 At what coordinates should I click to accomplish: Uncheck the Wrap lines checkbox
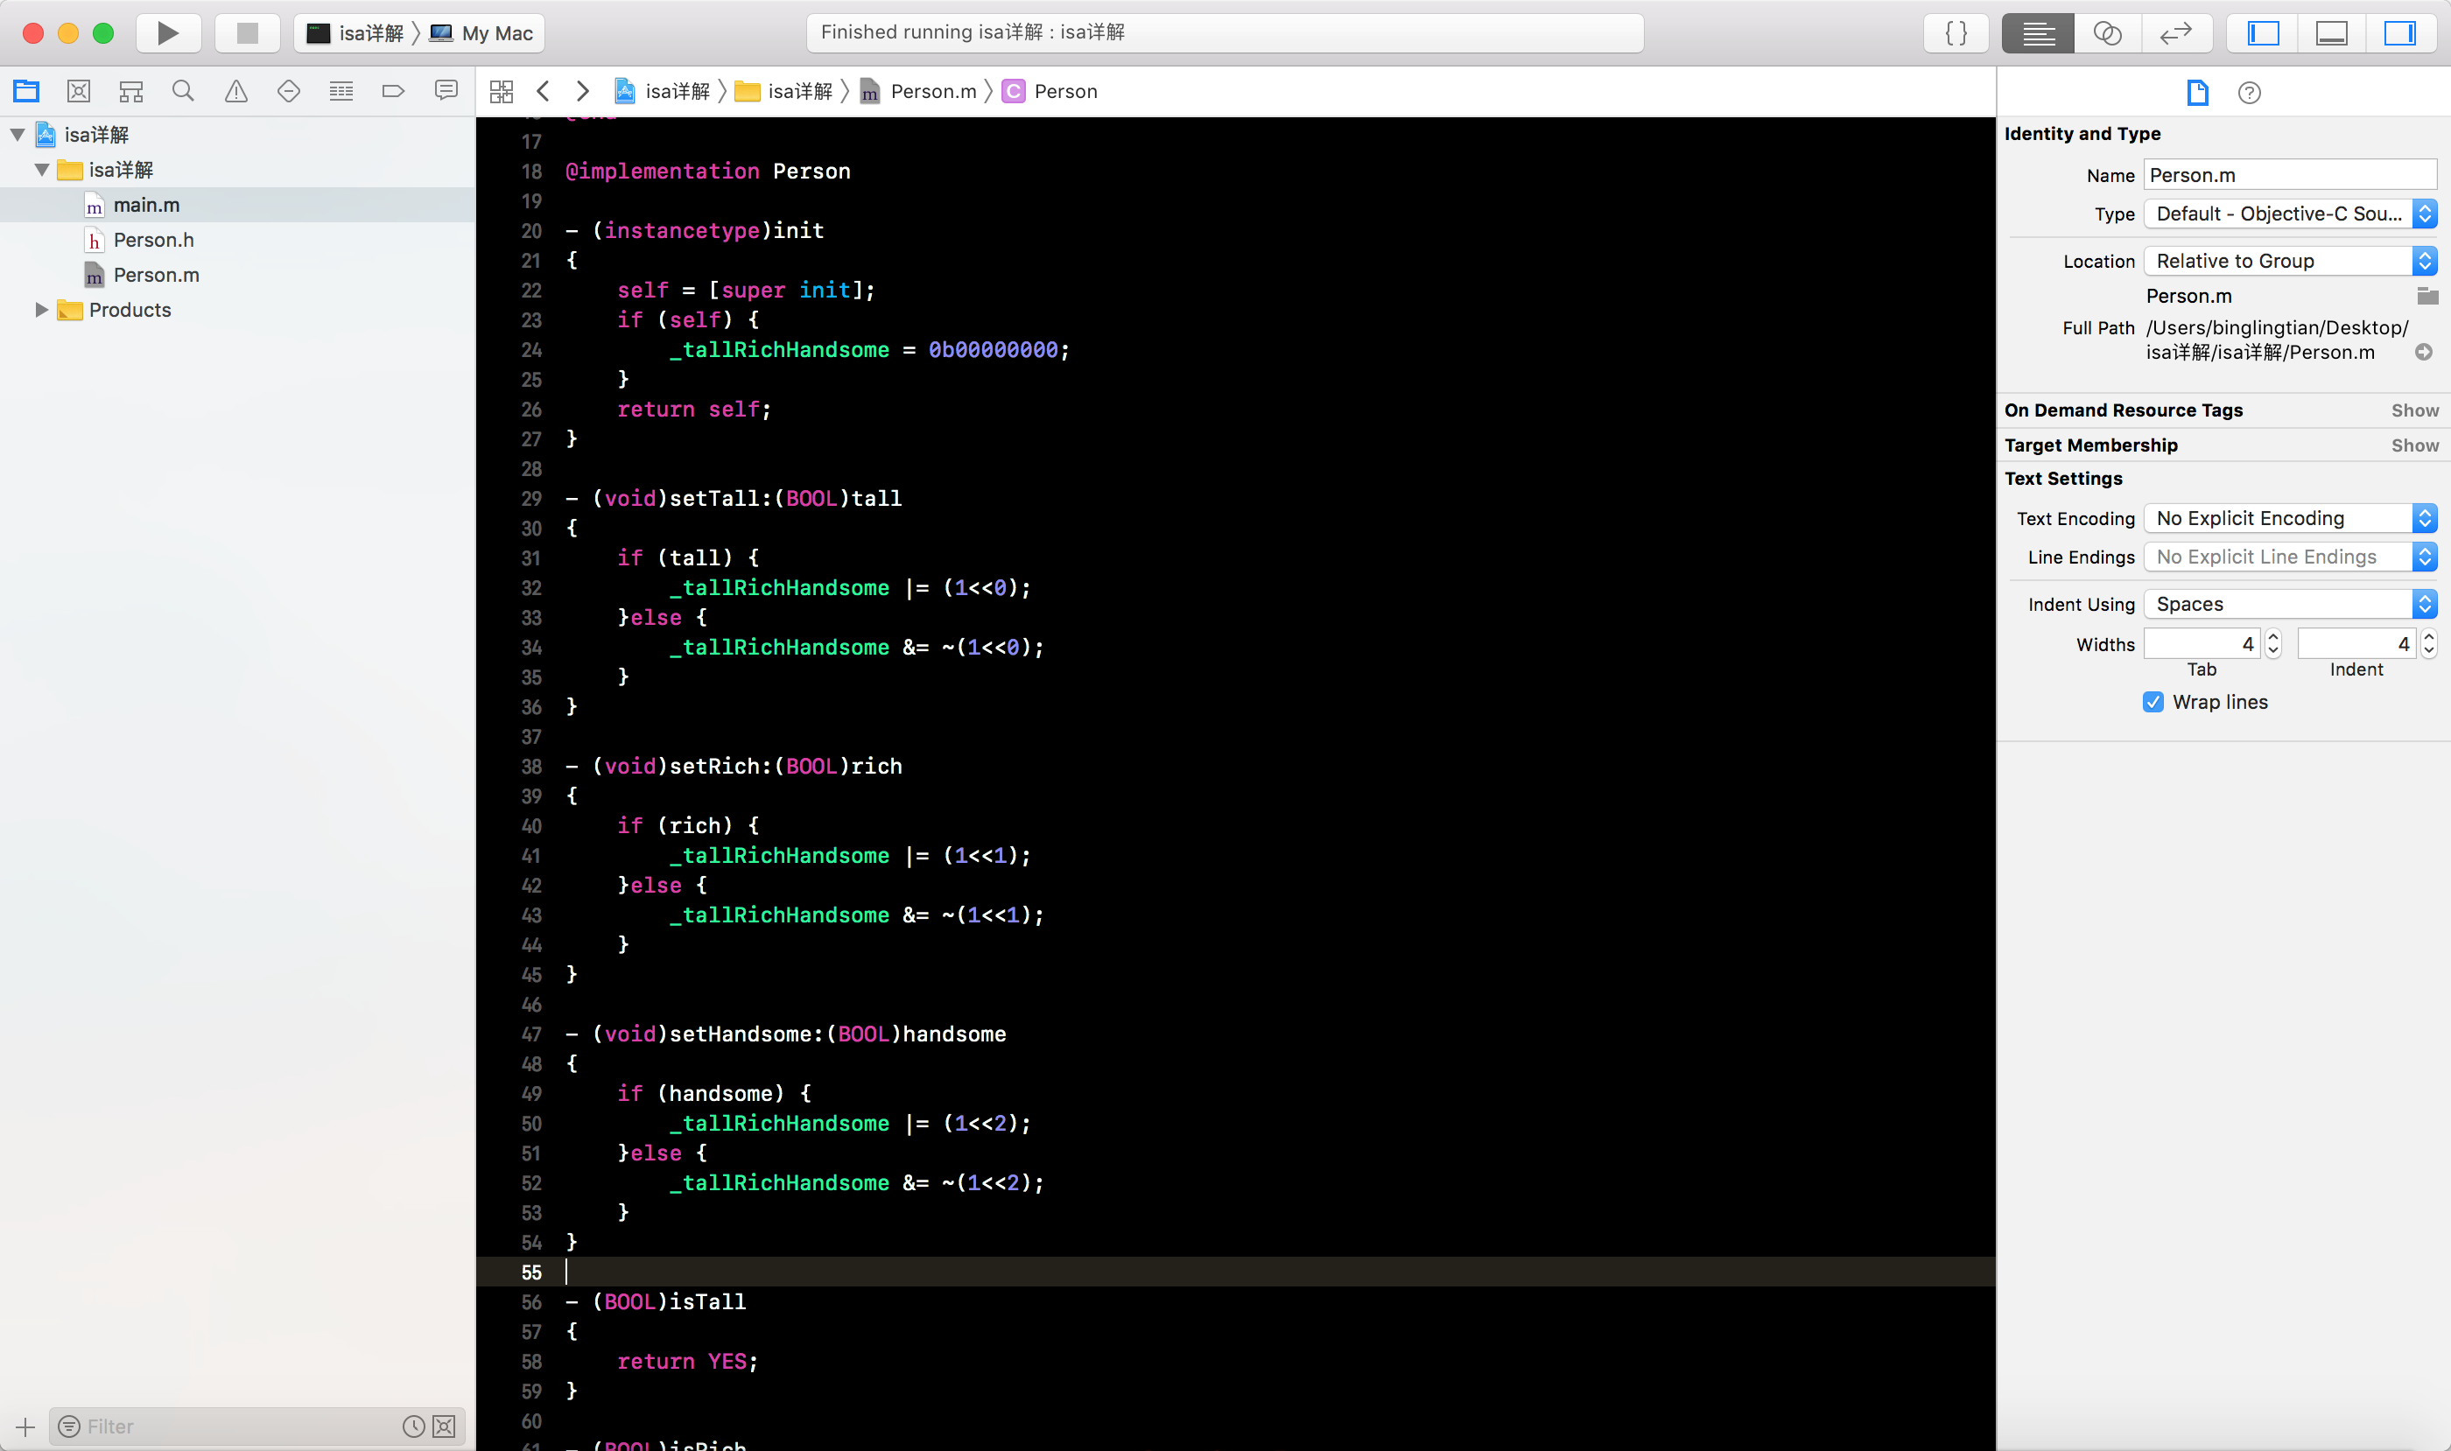2153,702
